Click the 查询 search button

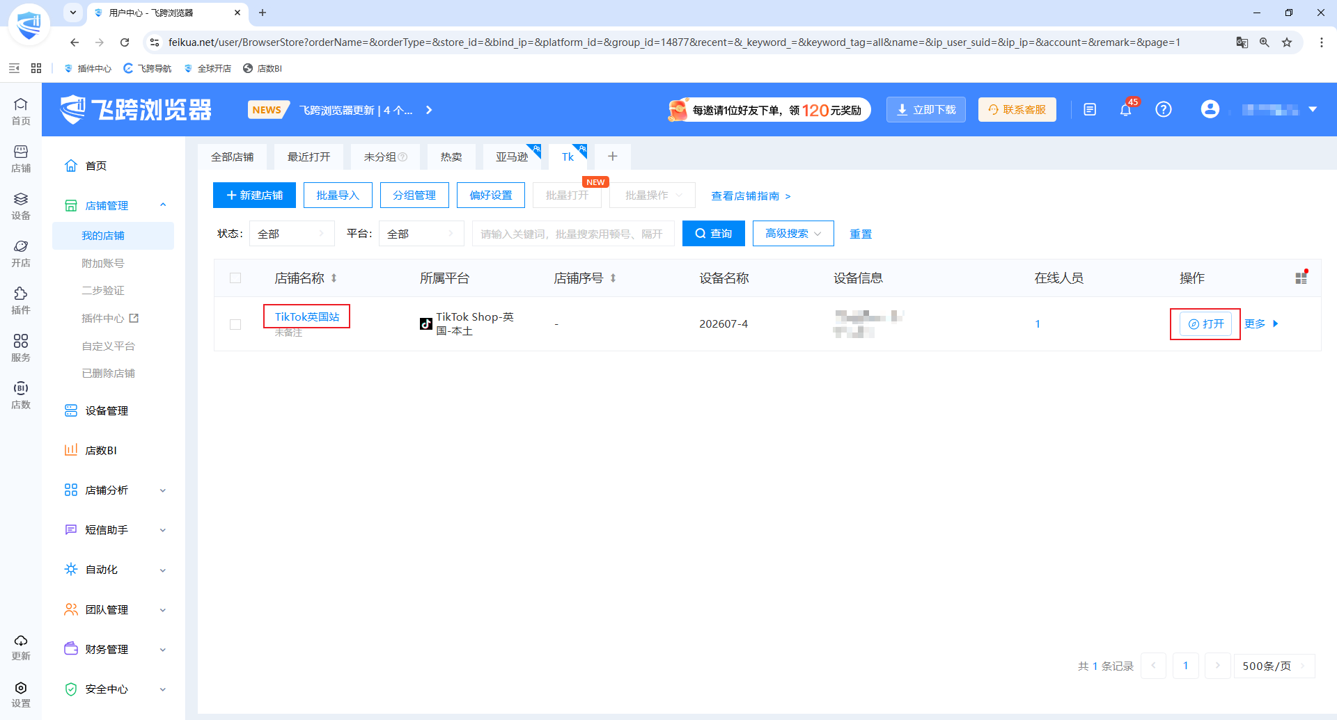pyautogui.click(x=714, y=234)
